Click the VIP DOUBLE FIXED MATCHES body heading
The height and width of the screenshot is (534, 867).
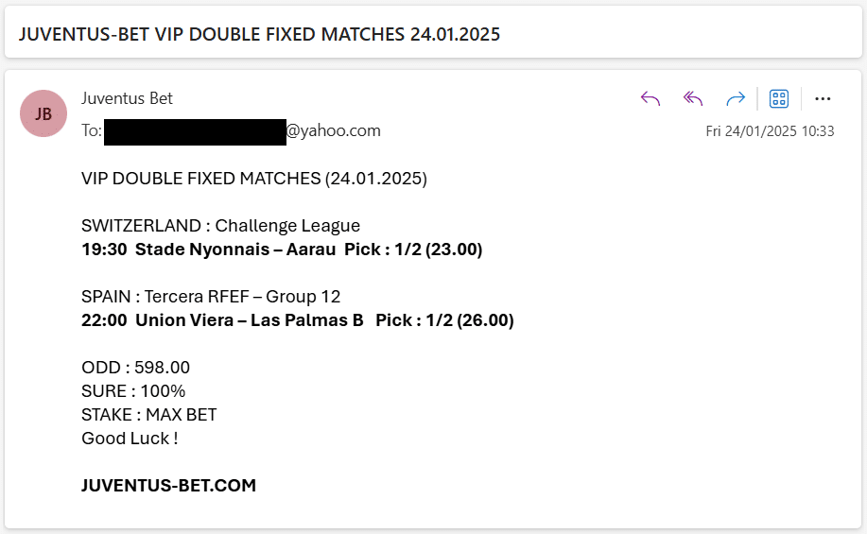254,179
